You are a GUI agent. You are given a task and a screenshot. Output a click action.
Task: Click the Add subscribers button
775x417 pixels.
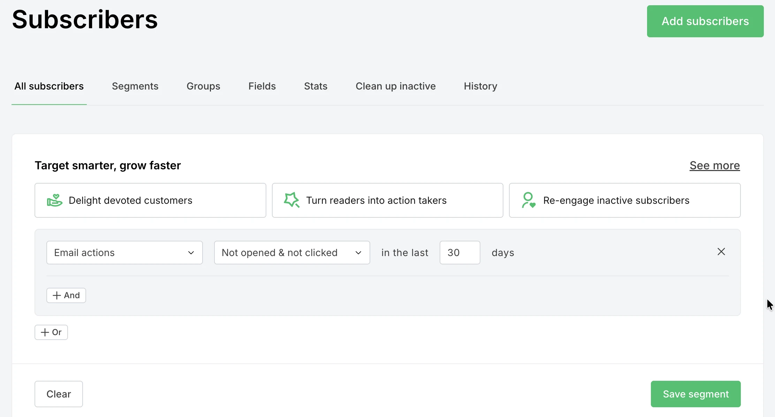pos(705,21)
